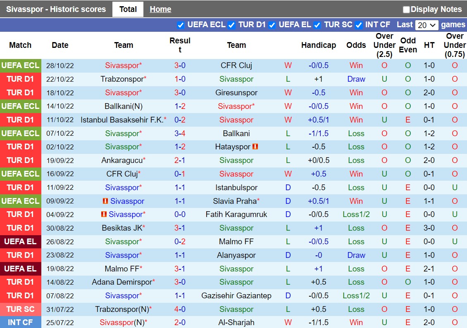Viewport: 467px width, 328px height.
Task: Click the UEFA ECL badge for 28/10/22 match
Action: click(x=21, y=66)
